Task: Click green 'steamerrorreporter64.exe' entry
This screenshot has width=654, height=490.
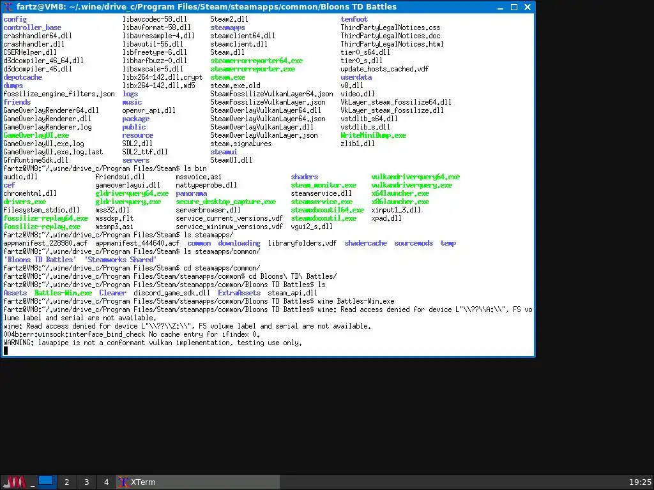Action: coord(257,61)
